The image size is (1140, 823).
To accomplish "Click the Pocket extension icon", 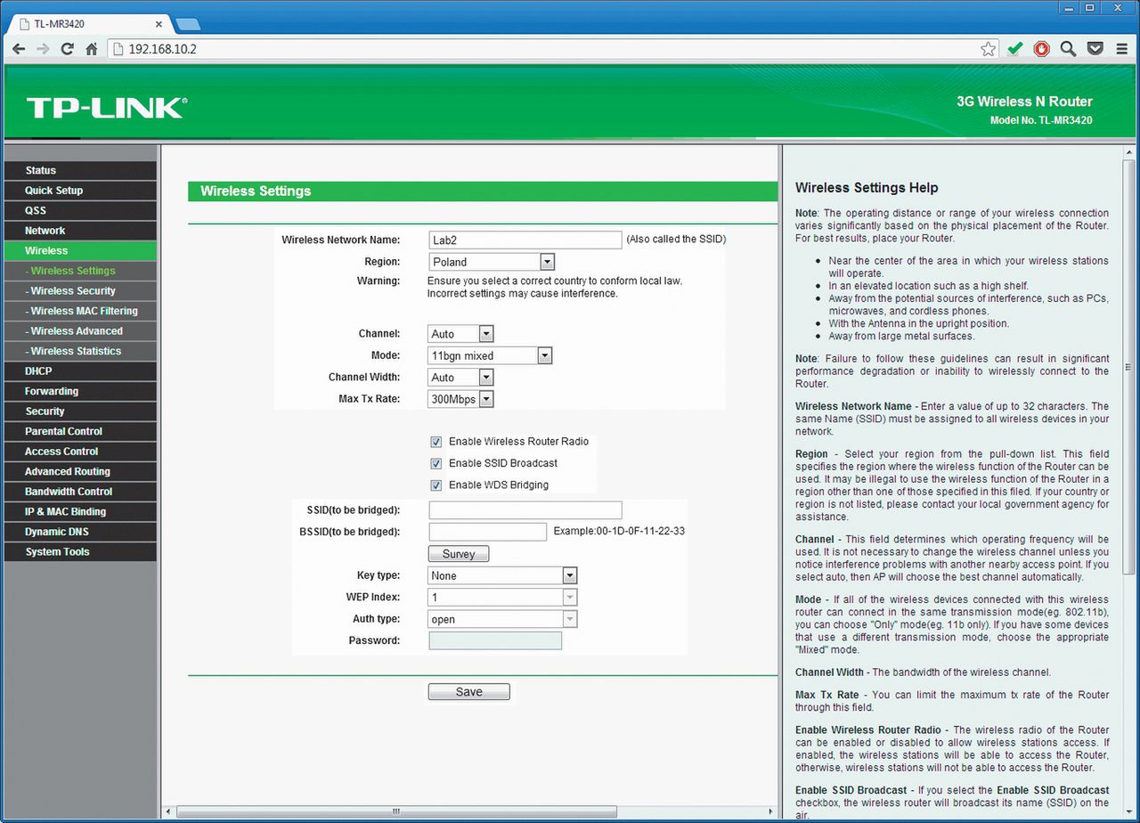I will 1095,49.
